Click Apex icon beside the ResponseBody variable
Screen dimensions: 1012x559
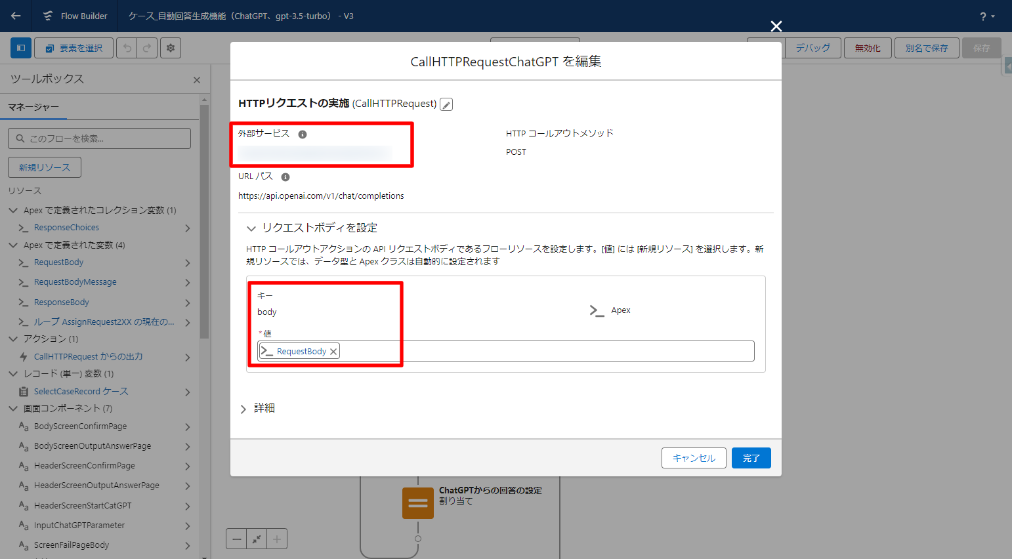click(24, 303)
